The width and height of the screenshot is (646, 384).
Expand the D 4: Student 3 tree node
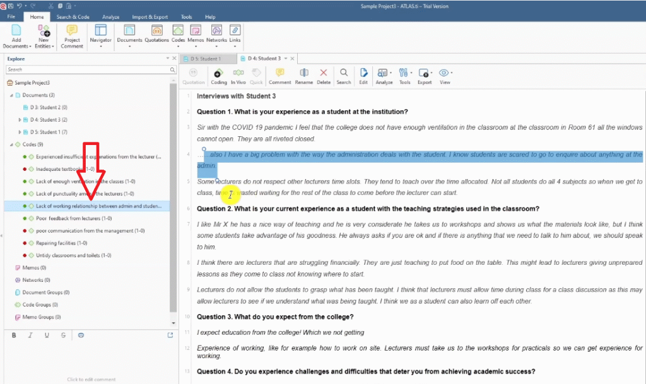pyautogui.click(x=20, y=120)
